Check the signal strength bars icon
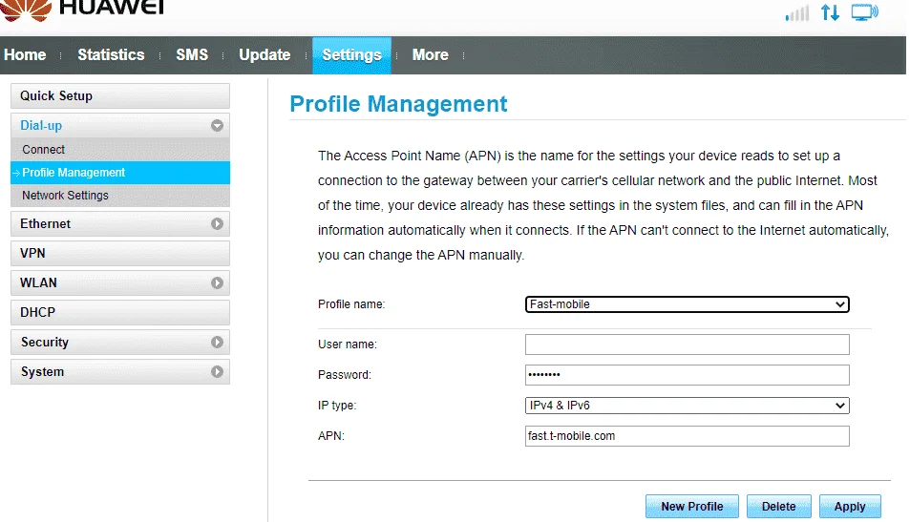The image size is (910, 522). coord(796,12)
